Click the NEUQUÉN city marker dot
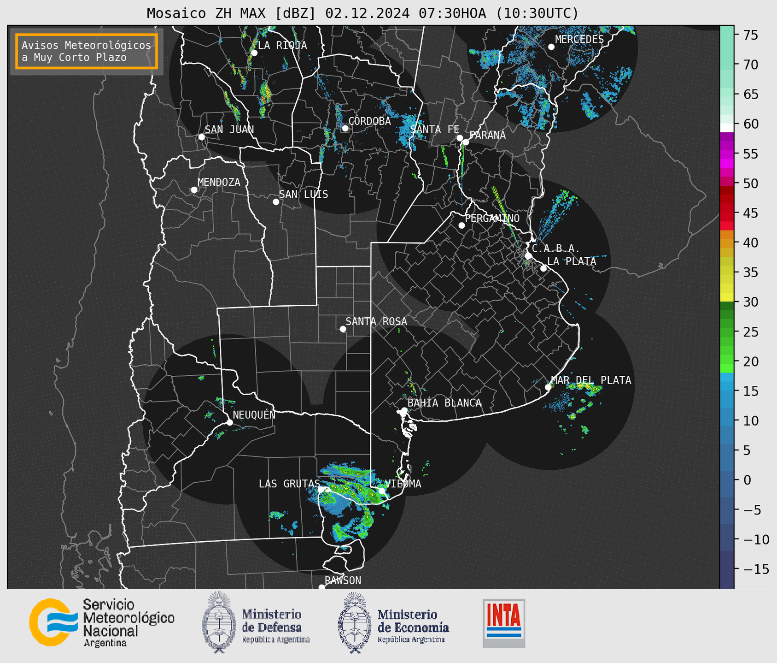Viewport: 777px width, 663px height. pyautogui.click(x=229, y=422)
